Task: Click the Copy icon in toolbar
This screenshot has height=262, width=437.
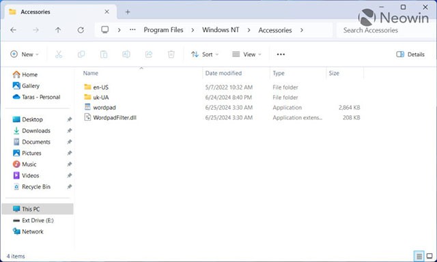Action: click(81, 55)
